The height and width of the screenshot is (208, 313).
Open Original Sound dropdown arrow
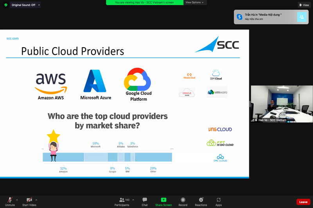click(39, 5)
